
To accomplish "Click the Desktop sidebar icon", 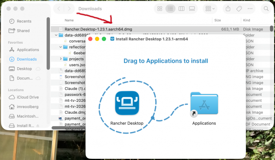I will click(12, 69).
